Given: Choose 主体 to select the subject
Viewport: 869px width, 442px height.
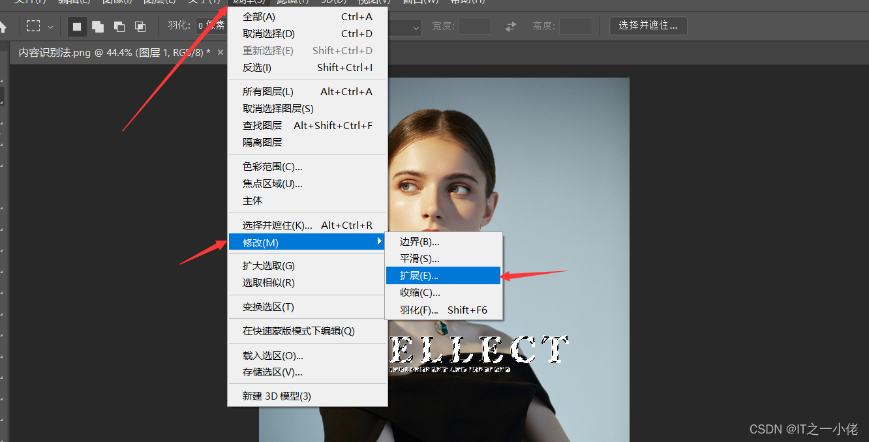Looking at the screenshot, I should click(307, 201).
